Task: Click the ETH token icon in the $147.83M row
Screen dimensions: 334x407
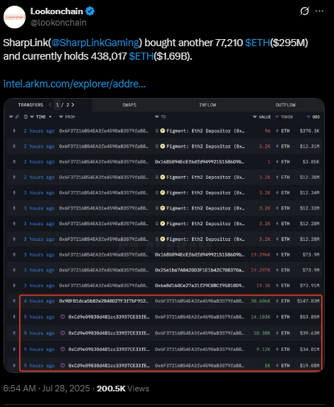Action: click(x=277, y=301)
